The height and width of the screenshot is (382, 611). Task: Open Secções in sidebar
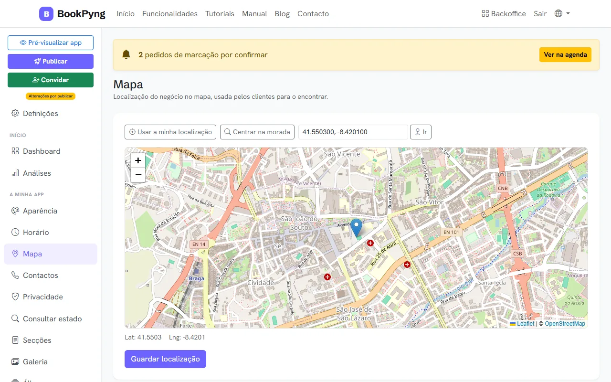click(x=51, y=340)
